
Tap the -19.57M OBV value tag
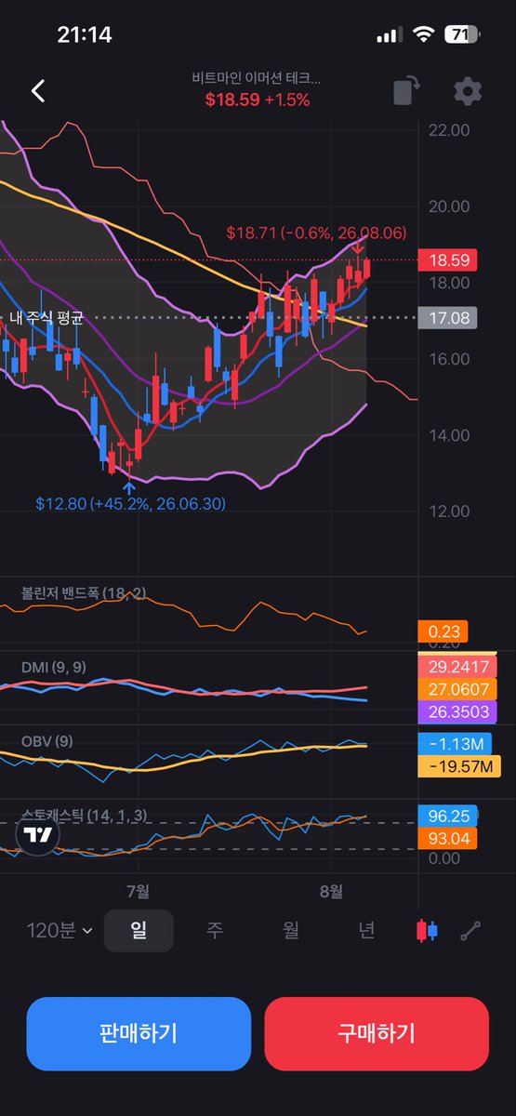(459, 766)
